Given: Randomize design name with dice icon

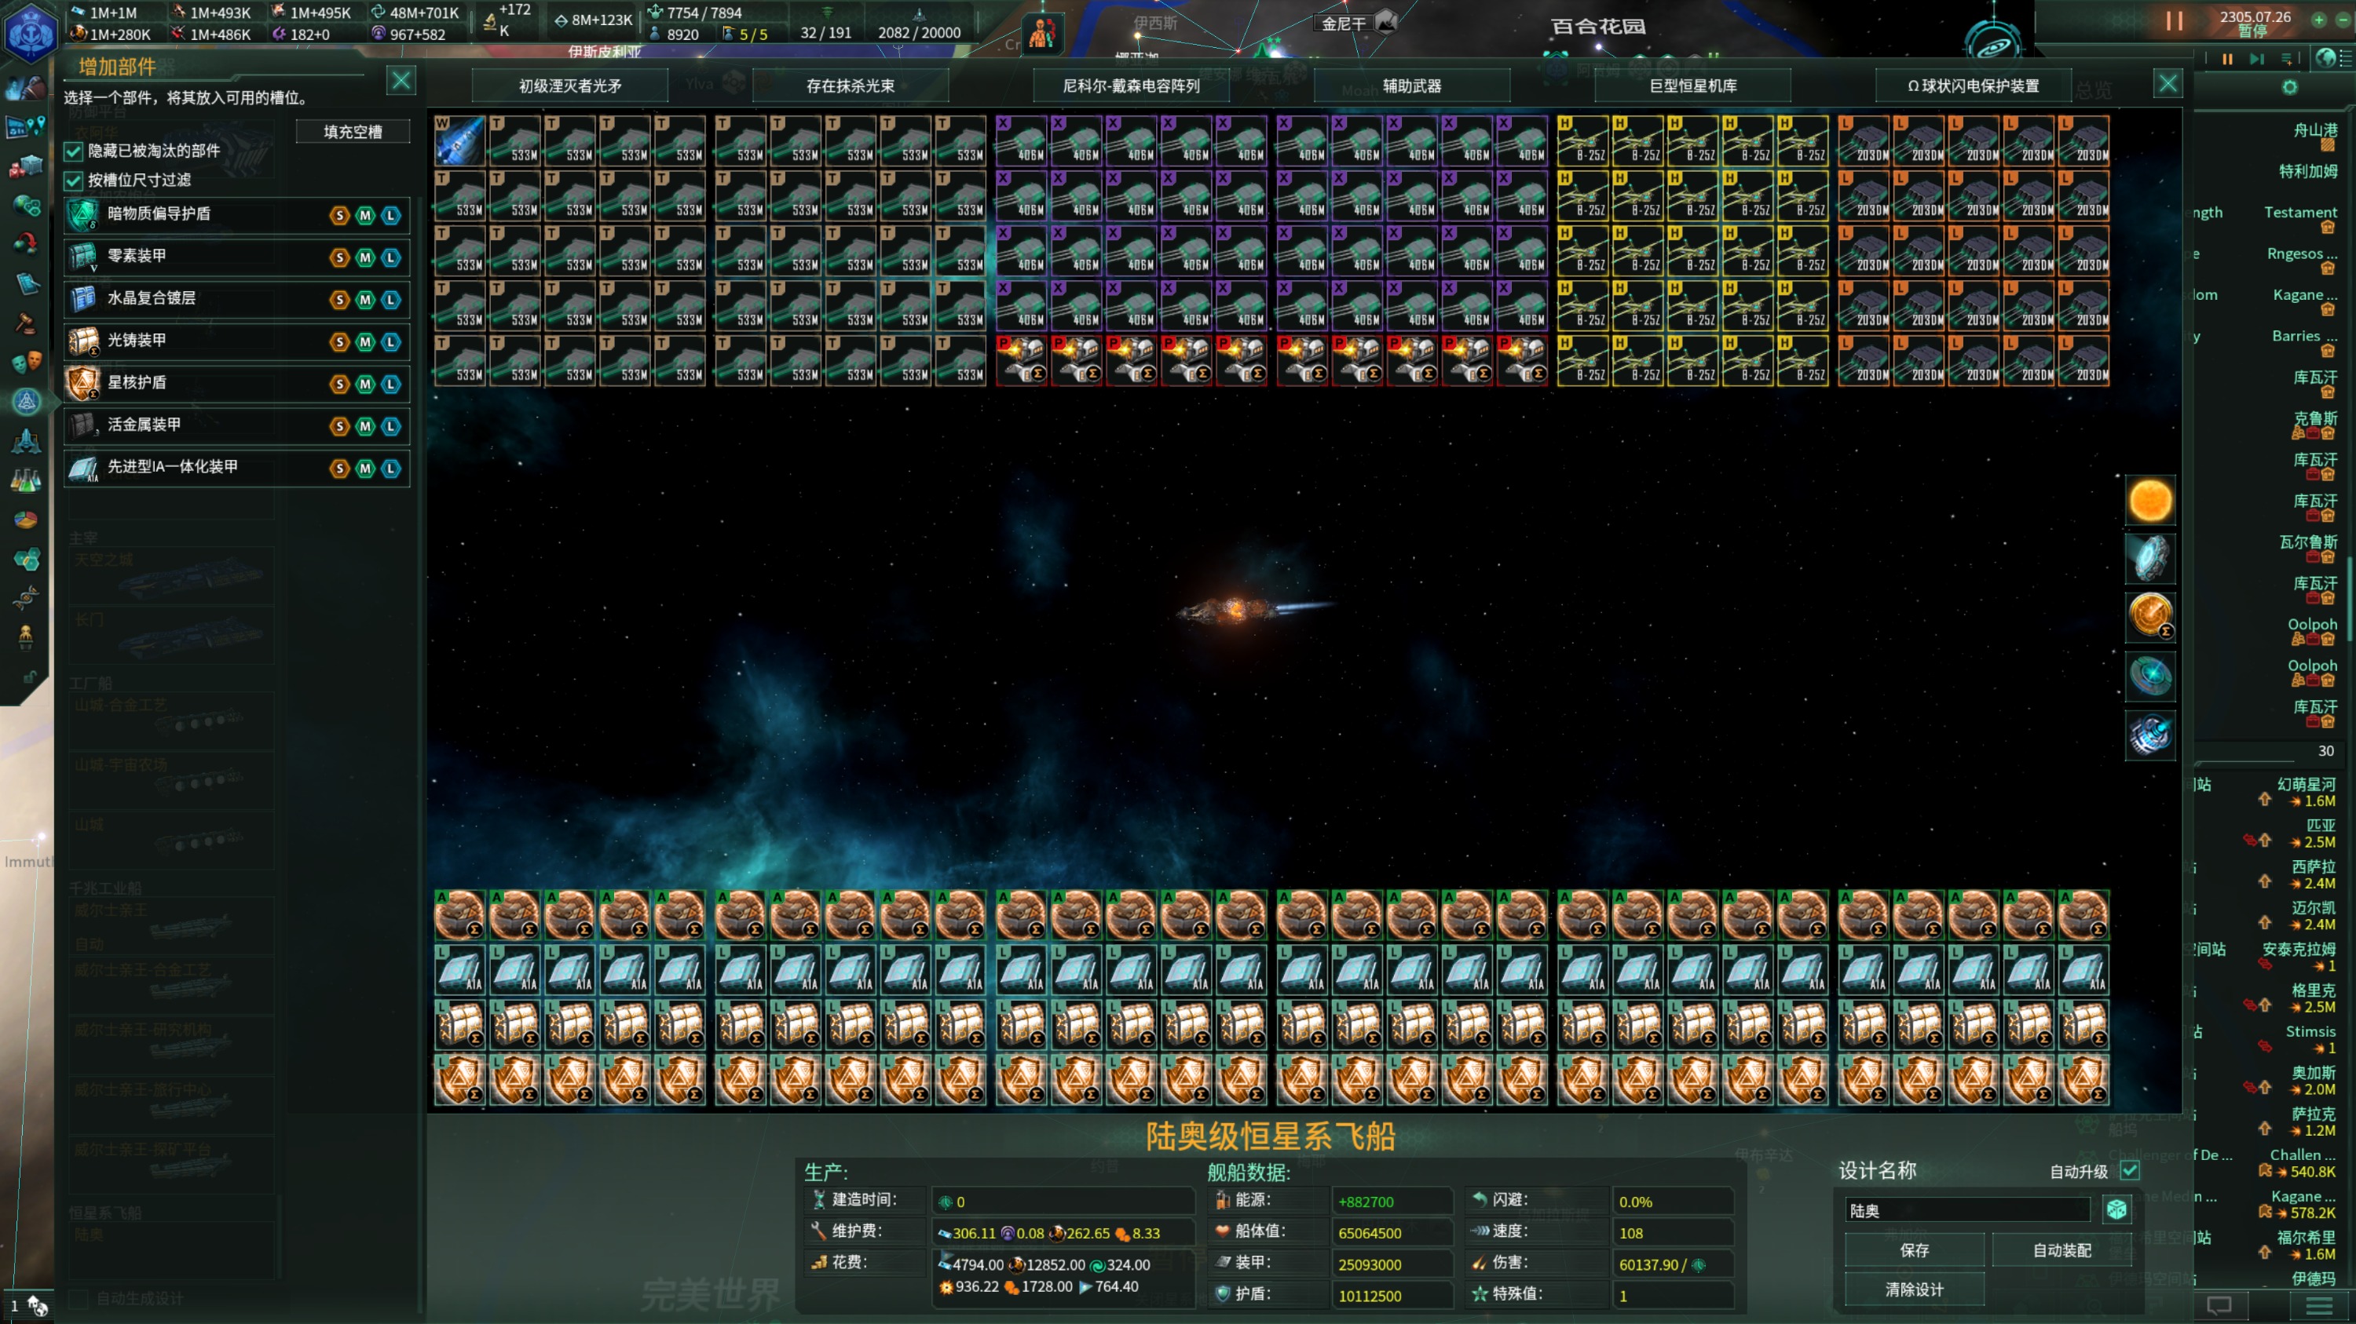Looking at the screenshot, I should (x=2116, y=1209).
